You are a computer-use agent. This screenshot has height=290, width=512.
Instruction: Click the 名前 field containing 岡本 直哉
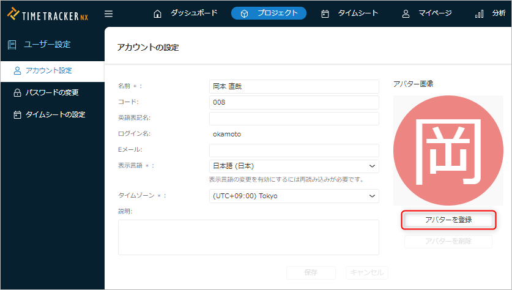click(x=294, y=86)
